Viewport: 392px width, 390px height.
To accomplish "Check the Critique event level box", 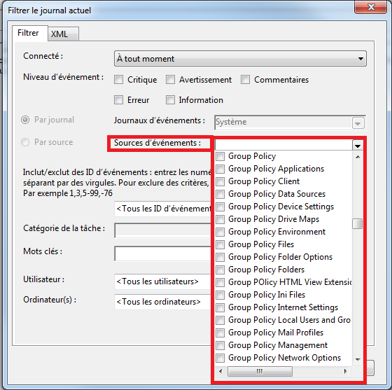I will click(x=118, y=80).
